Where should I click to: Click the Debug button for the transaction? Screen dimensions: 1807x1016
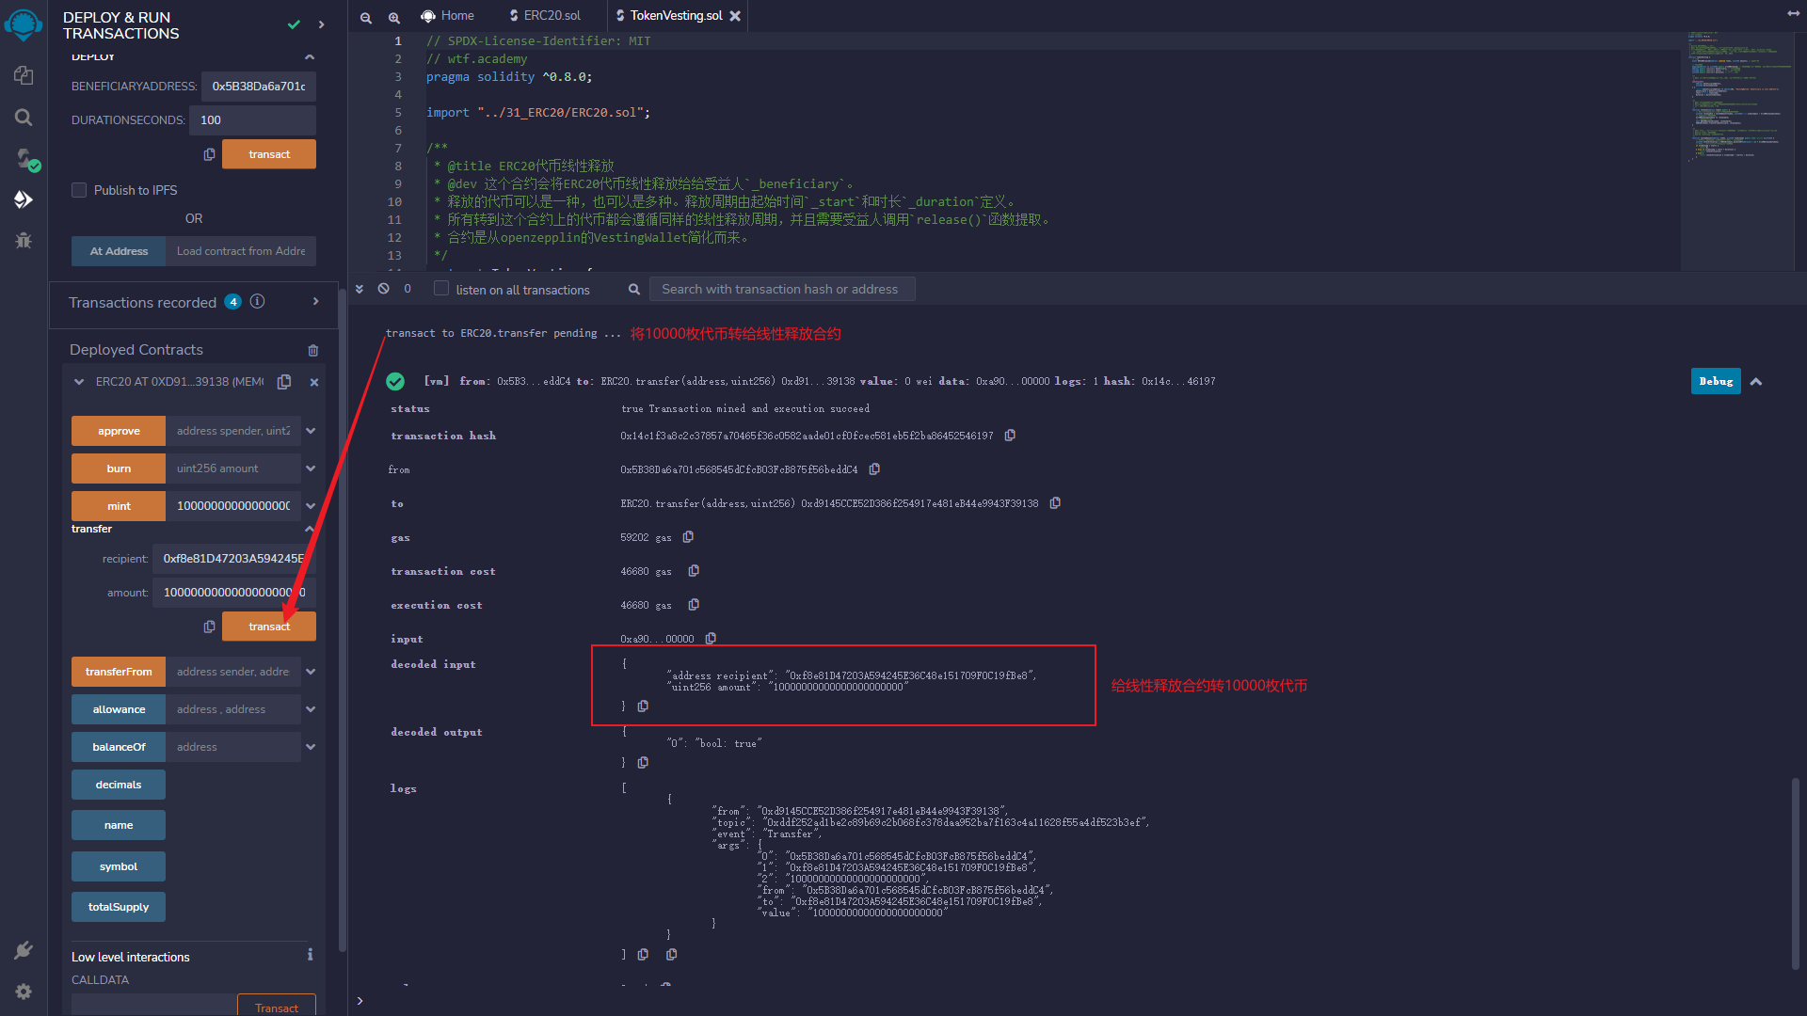(x=1716, y=381)
